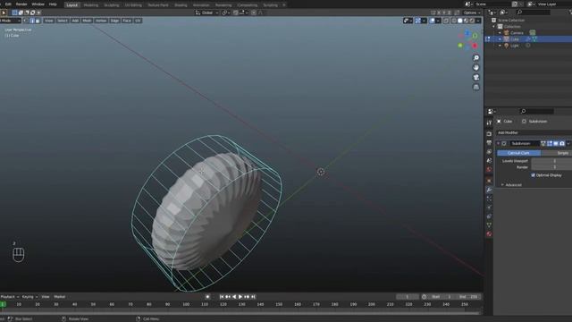Open the object interaction Mode dropdown
This screenshot has height=322, width=572.
10,21
